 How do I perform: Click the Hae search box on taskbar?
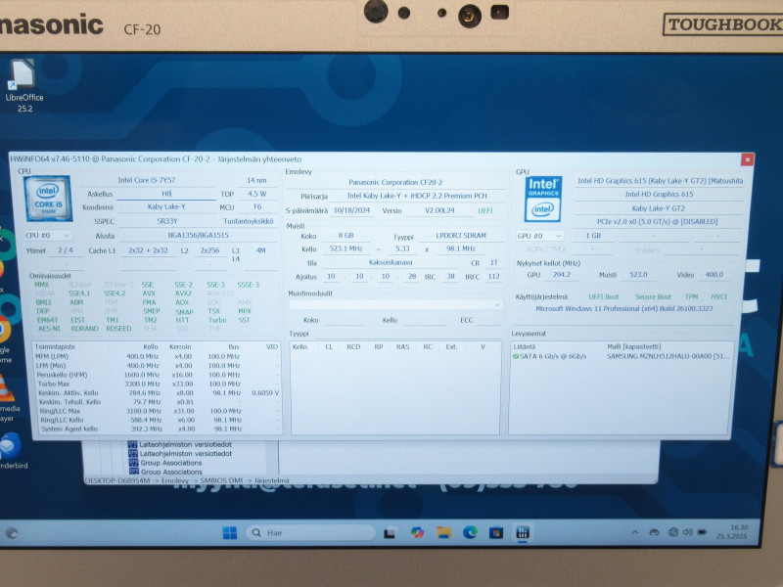pos(310,532)
